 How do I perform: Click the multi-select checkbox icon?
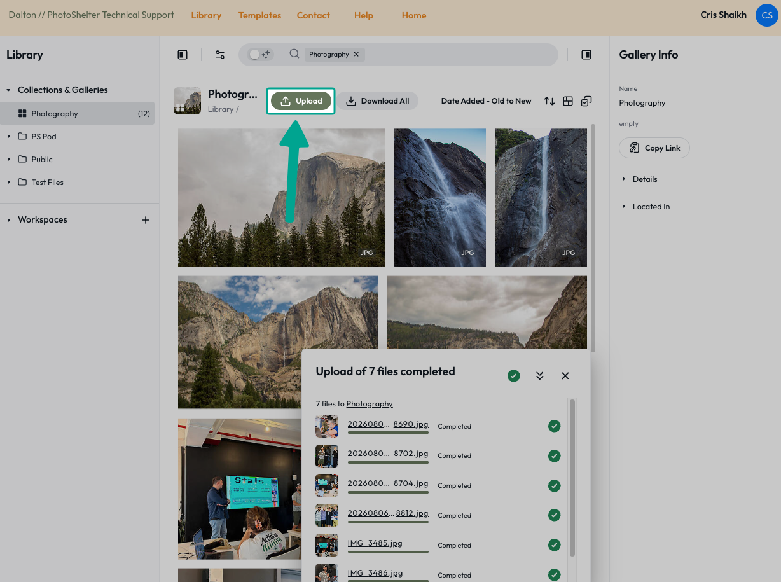coord(586,101)
